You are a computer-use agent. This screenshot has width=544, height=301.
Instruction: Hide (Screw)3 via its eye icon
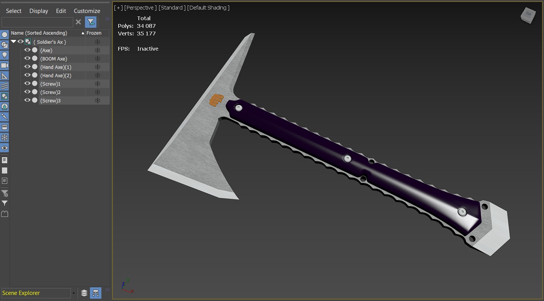tap(27, 100)
